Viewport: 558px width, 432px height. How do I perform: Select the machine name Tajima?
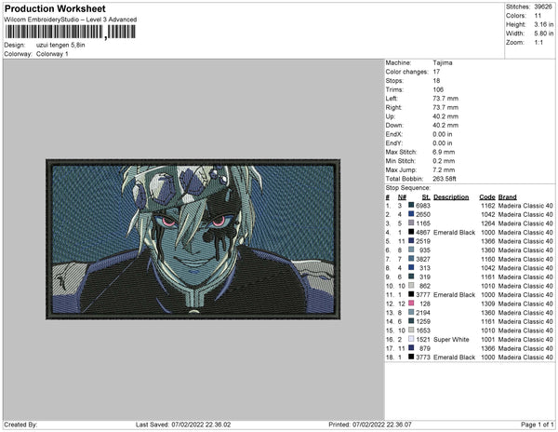coord(443,62)
